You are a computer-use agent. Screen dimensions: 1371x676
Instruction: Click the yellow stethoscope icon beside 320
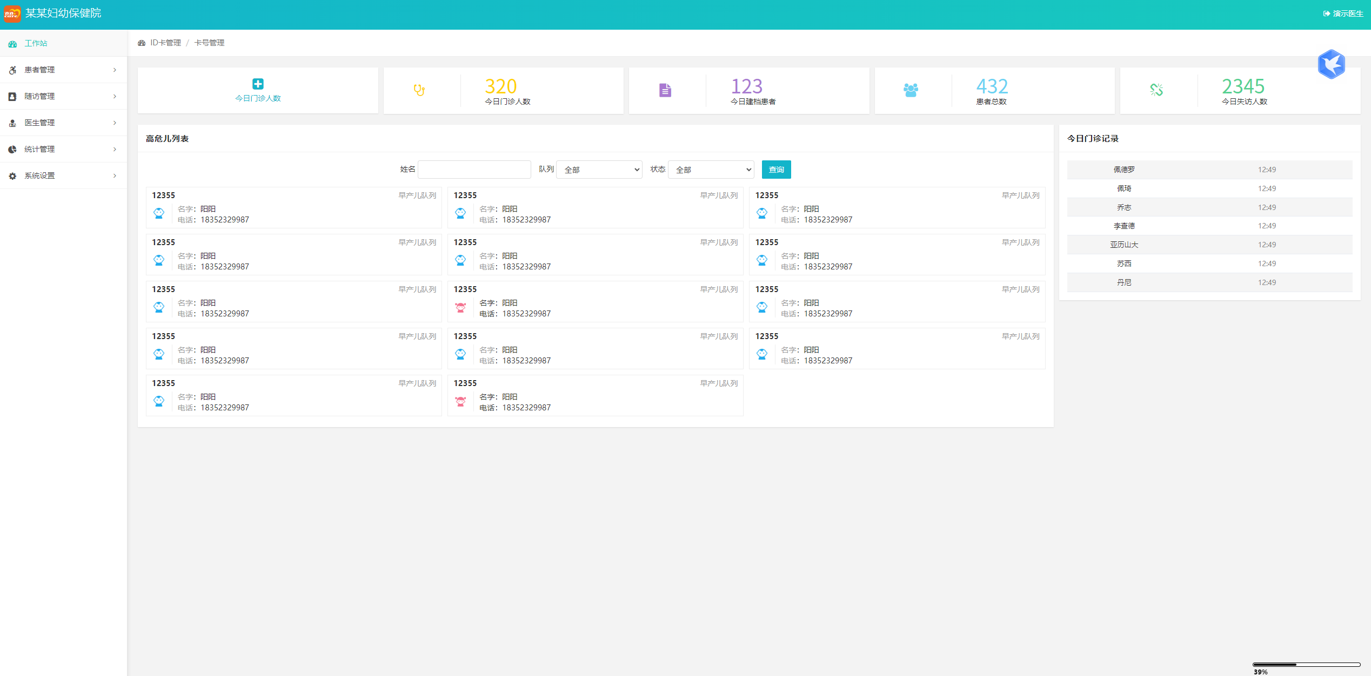(419, 90)
